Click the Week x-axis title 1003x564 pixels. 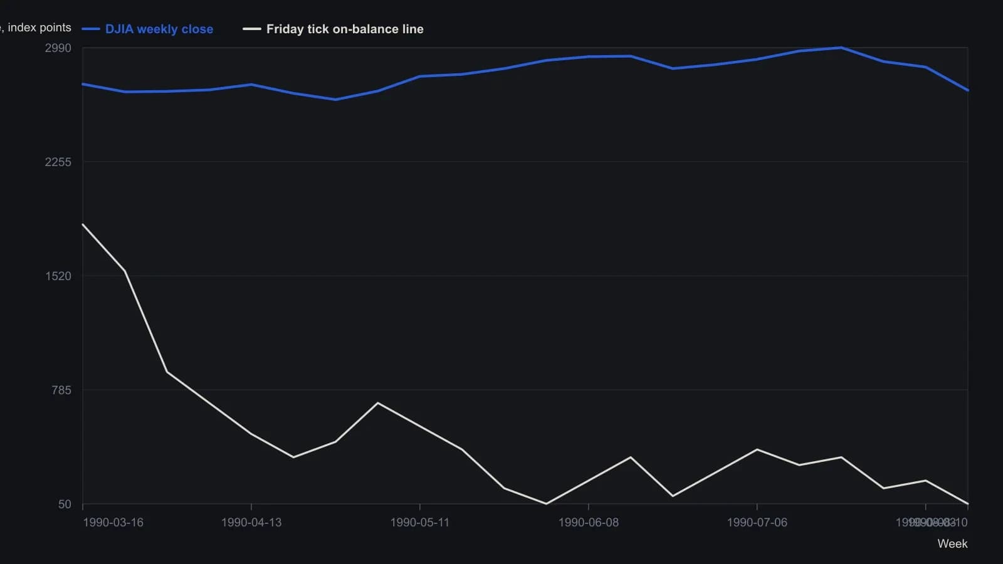(952, 544)
